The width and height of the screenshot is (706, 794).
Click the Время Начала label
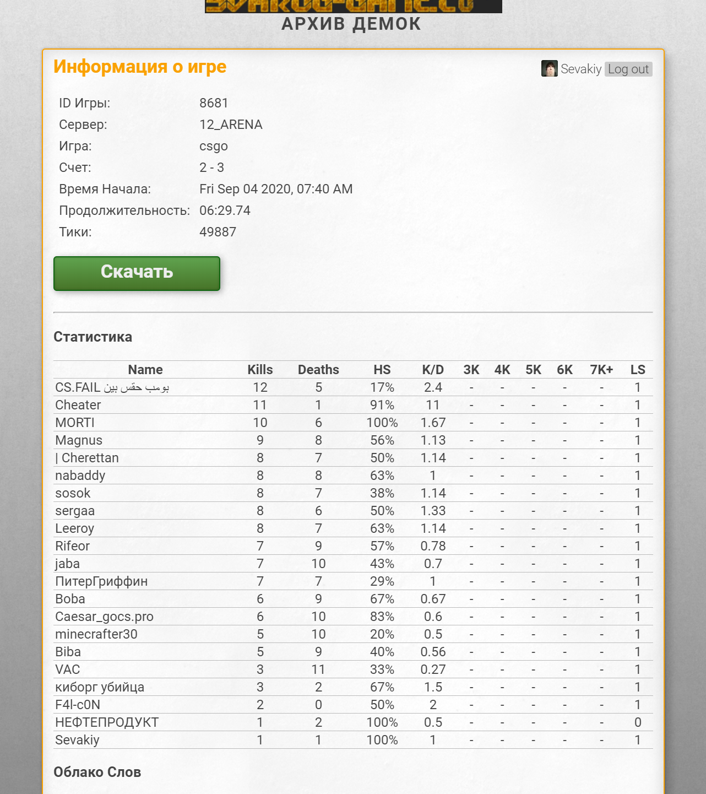click(105, 189)
